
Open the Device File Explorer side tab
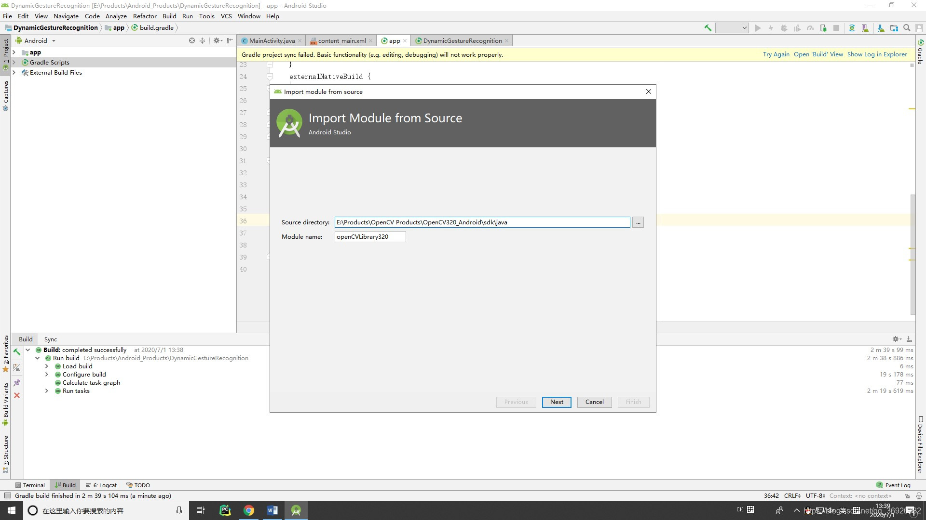[920, 444]
